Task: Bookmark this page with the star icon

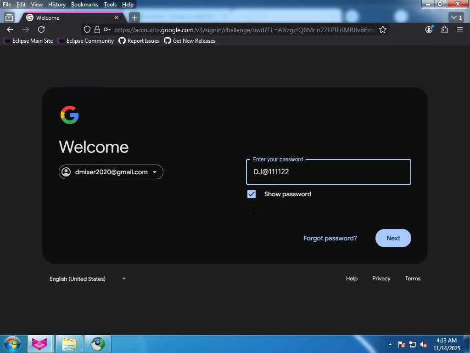Action: pos(383,29)
